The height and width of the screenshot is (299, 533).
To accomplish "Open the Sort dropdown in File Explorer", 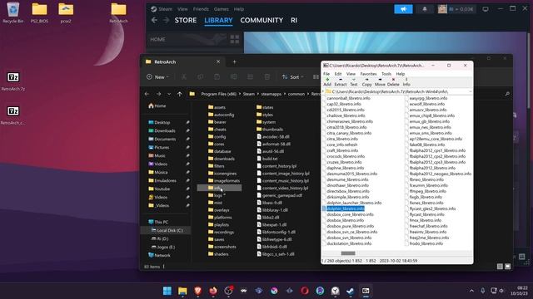I will tap(292, 77).
